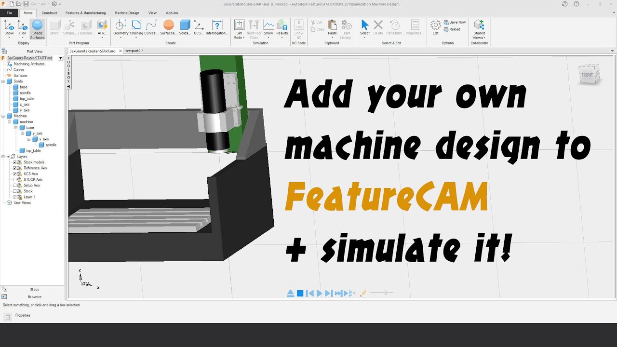Switch to Features & Manufacturing tab
Viewport: 617px width, 347px height.
click(85, 13)
